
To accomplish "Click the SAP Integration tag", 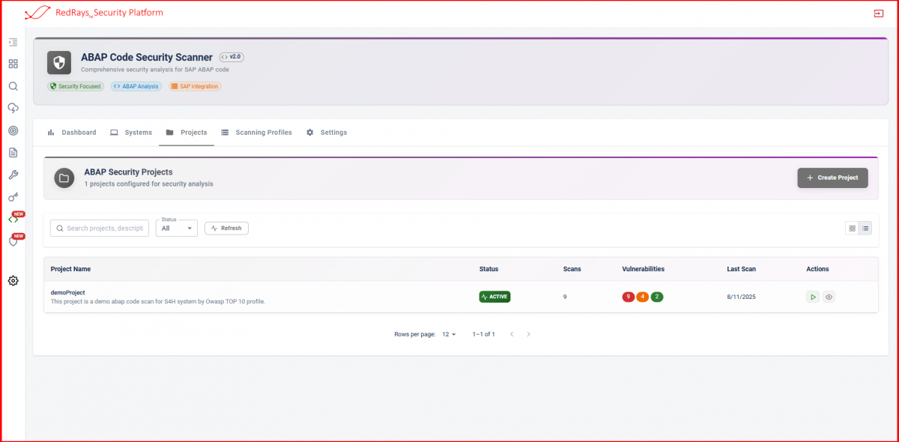I will click(x=195, y=86).
